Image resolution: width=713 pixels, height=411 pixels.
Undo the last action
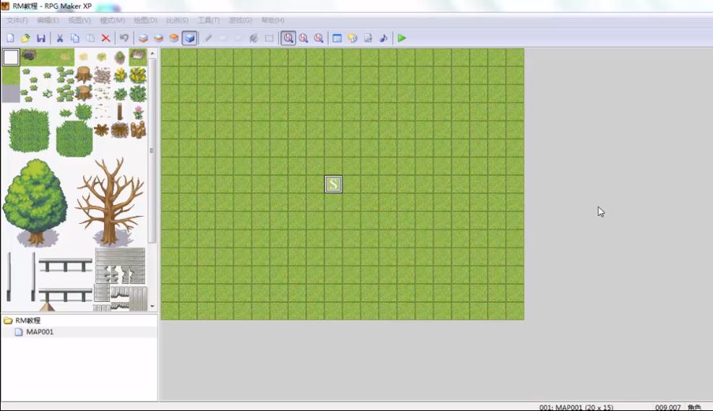coord(124,38)
